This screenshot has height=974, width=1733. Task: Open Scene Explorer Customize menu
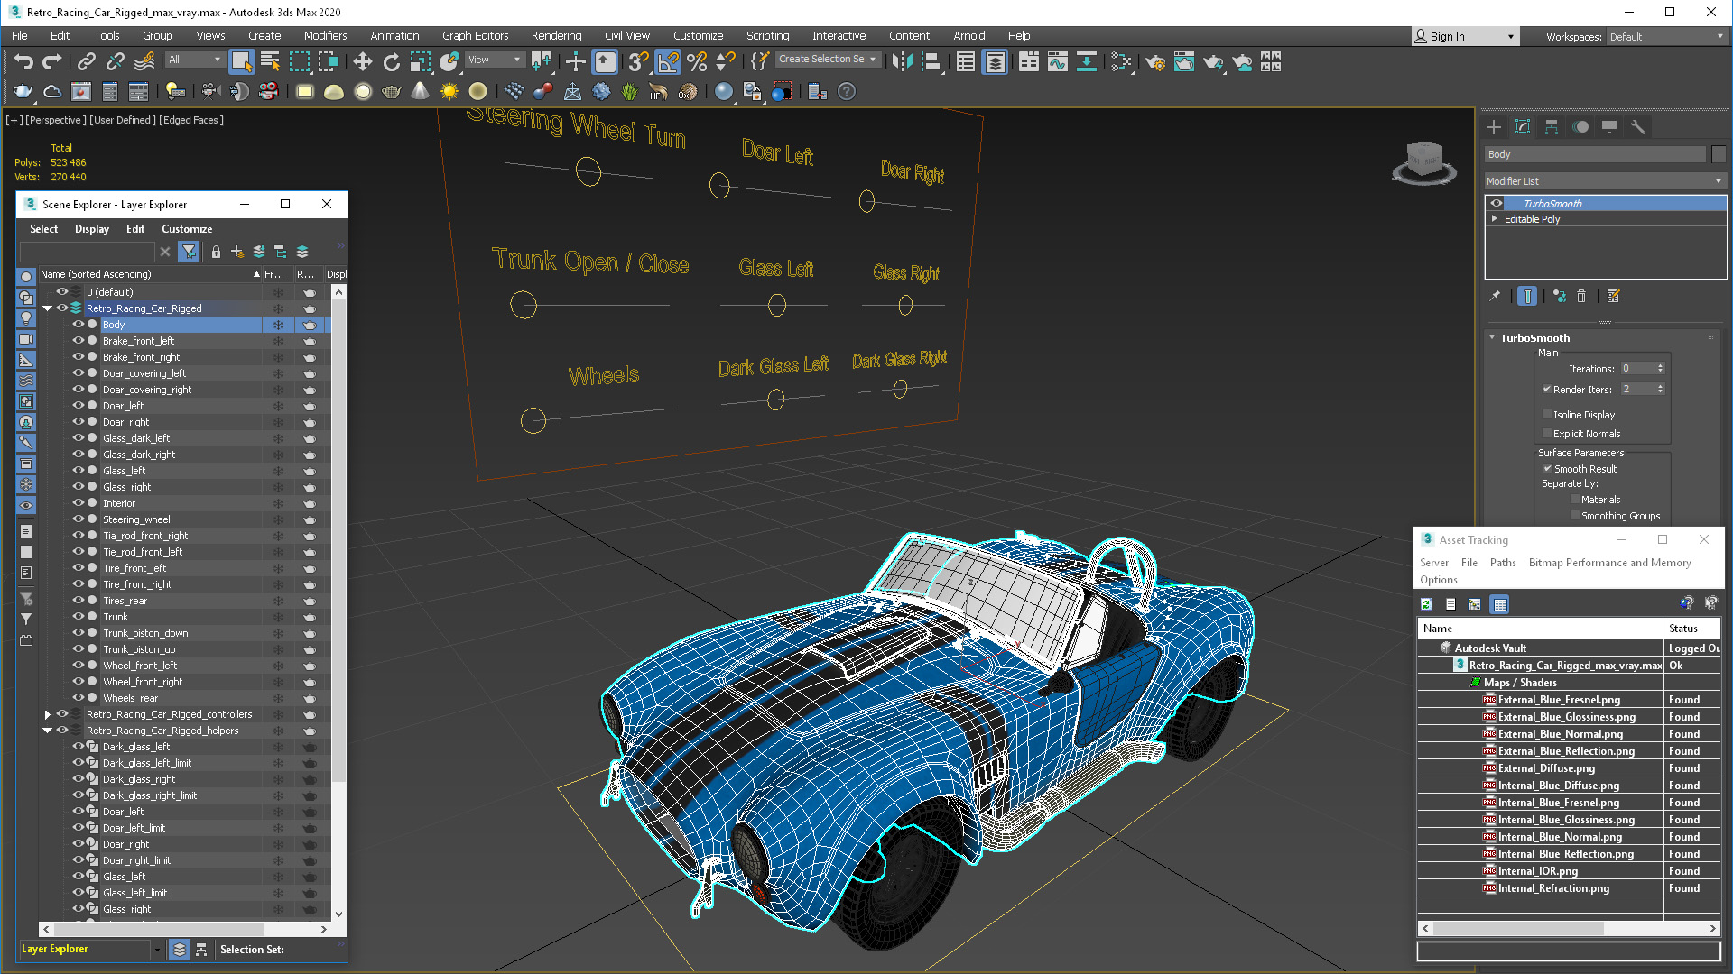click(187, 229)
